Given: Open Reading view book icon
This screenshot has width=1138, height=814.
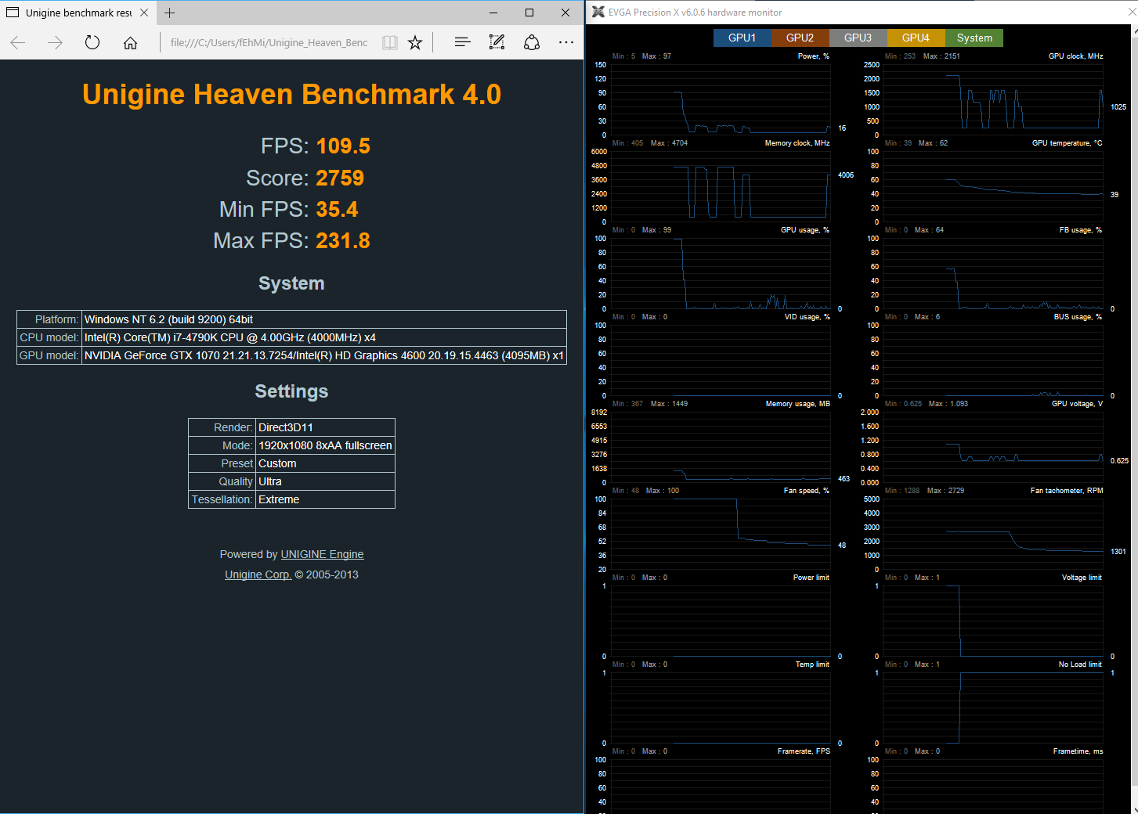Looking at the screenshot, I should pyautogui.click(x=389, y=42).
